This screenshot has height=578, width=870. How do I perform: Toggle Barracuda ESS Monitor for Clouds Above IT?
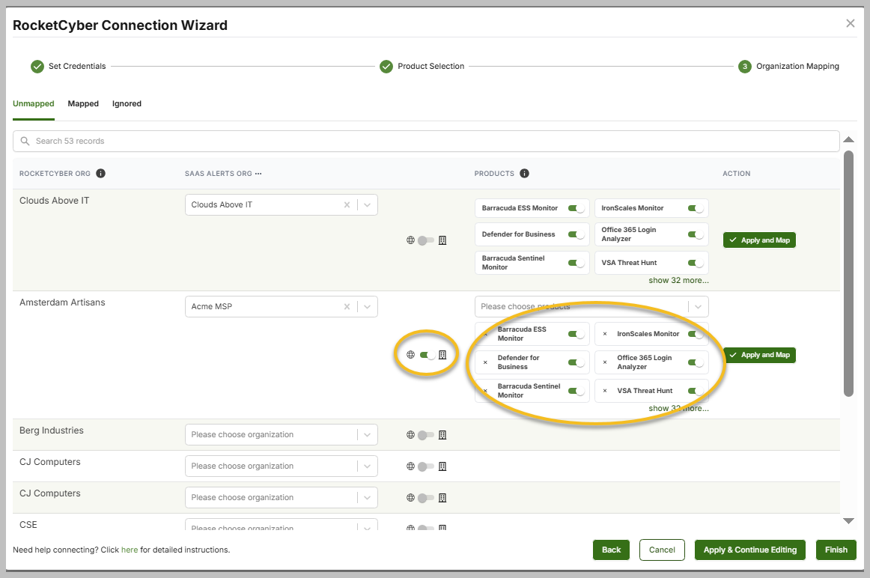[576, 208]
